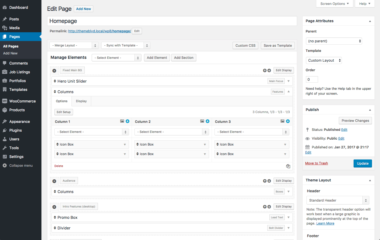This screenshot has height=240, width=380.
Task: Move Fixed Main BG section down
Action: [269, 70]
